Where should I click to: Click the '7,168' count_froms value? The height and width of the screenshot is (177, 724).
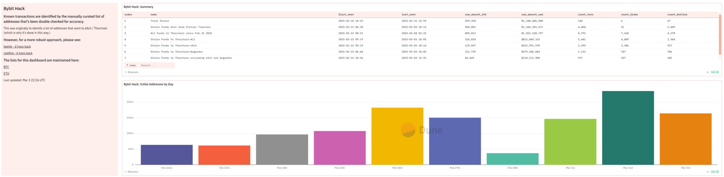(625, 33)
